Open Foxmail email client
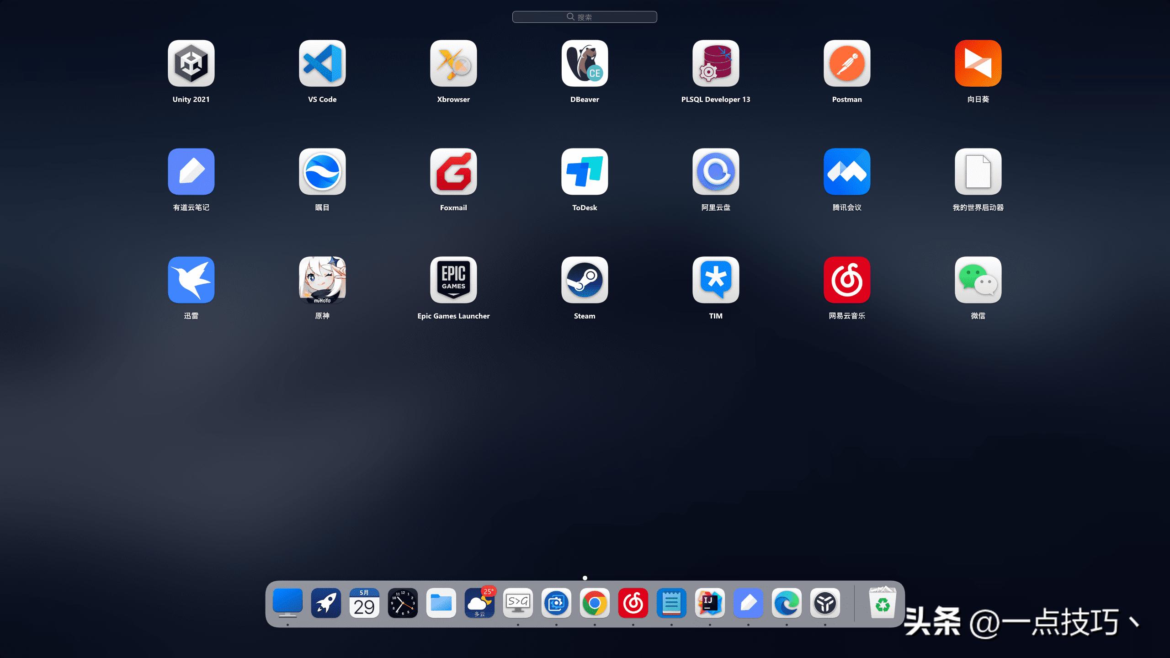The width and height of the screenshot is (1170, 658). (453, 172)
